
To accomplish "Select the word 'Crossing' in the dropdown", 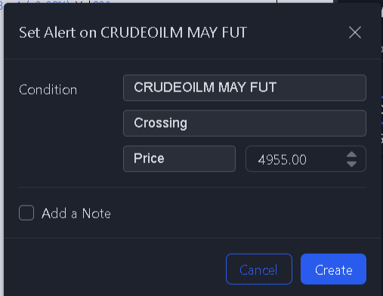I will pyautogui.click(x=160, y=123).
